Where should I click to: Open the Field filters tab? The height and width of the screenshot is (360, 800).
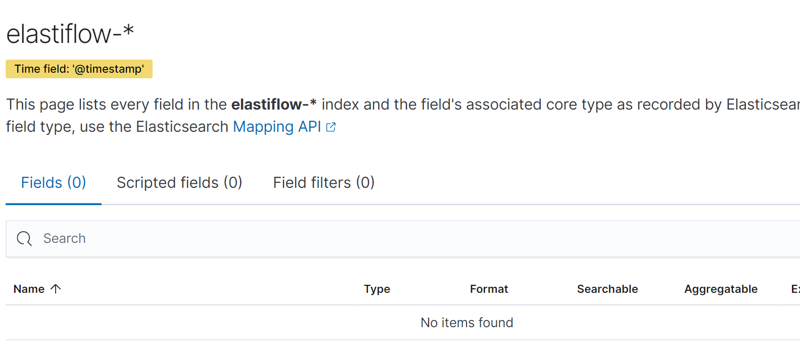(323, 182)
